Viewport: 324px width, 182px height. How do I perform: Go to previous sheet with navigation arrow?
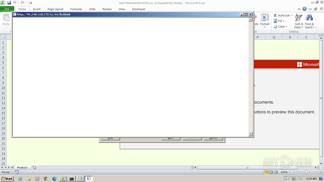click(5, 168)
